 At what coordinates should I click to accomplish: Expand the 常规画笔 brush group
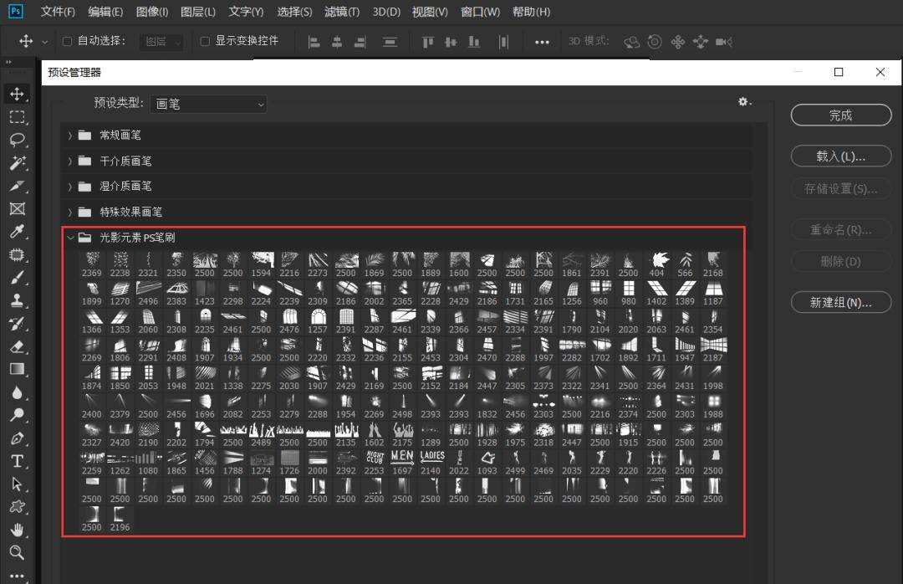pos(70,135)
